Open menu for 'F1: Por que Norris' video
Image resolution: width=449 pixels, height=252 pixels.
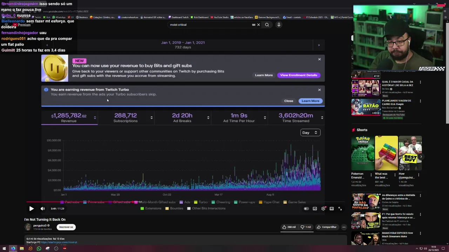(x=420, y=215)
